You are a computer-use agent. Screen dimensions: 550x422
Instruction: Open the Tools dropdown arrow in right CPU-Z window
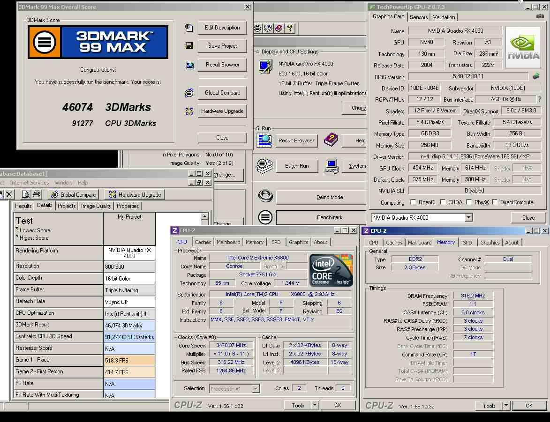coord(506,406)
